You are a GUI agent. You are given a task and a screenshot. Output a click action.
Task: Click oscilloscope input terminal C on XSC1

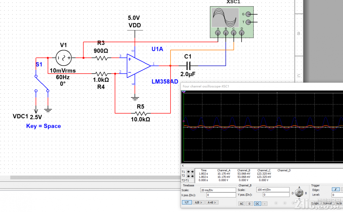click(x=234, y=33)
